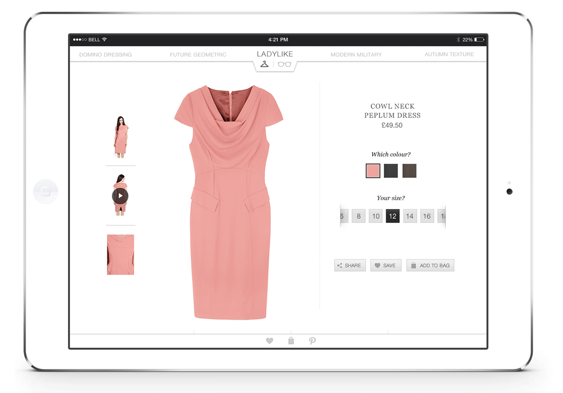View front model photo thumbnail

[121, 137]
